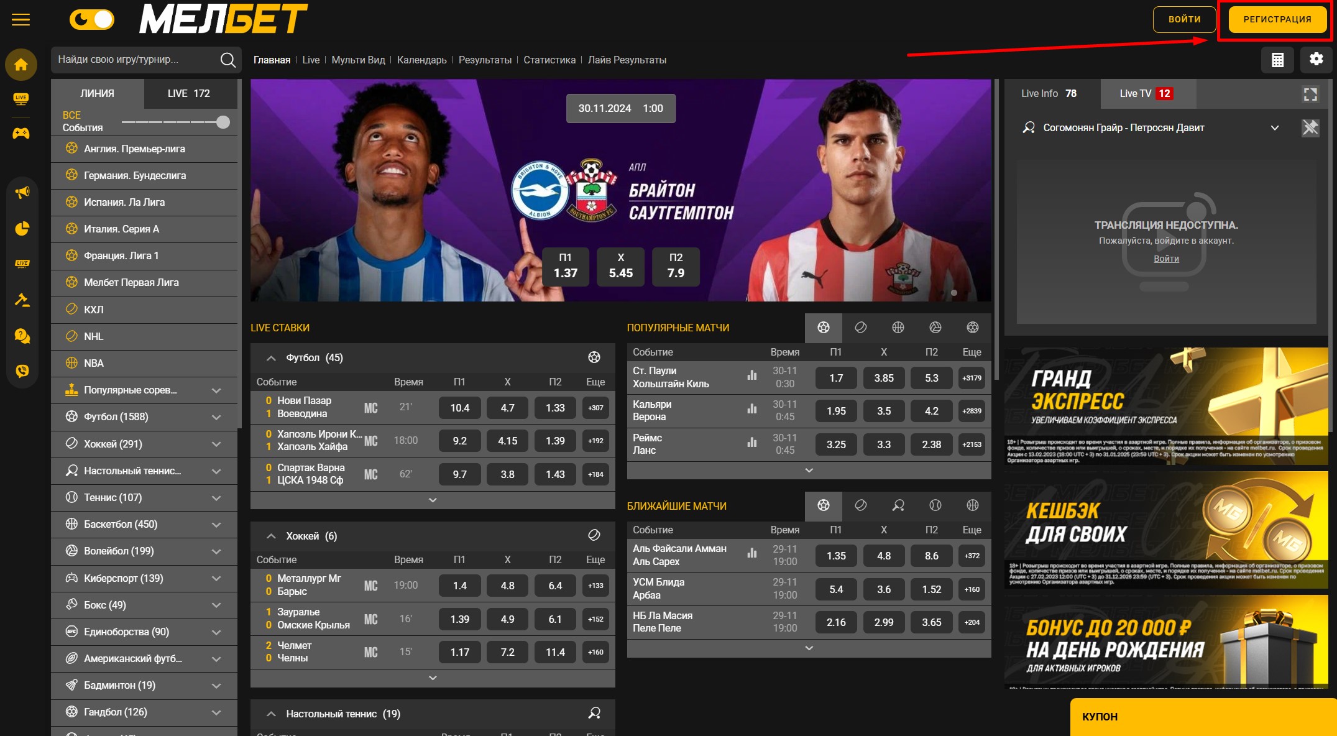Screen dimensions: 1337x736
Task: Expand Live TV to fullscreen icon
Action: [1310, 94]
